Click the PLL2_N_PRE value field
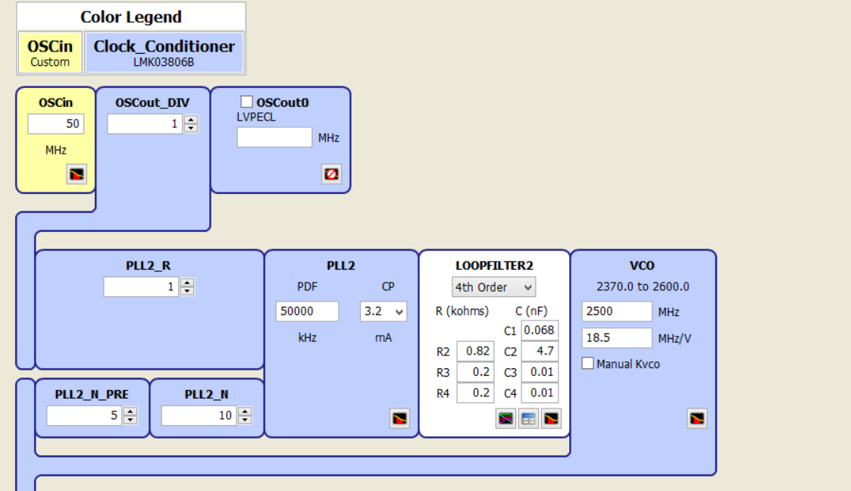The width and height of the screenshot is (851, 491). pos(85,415)
